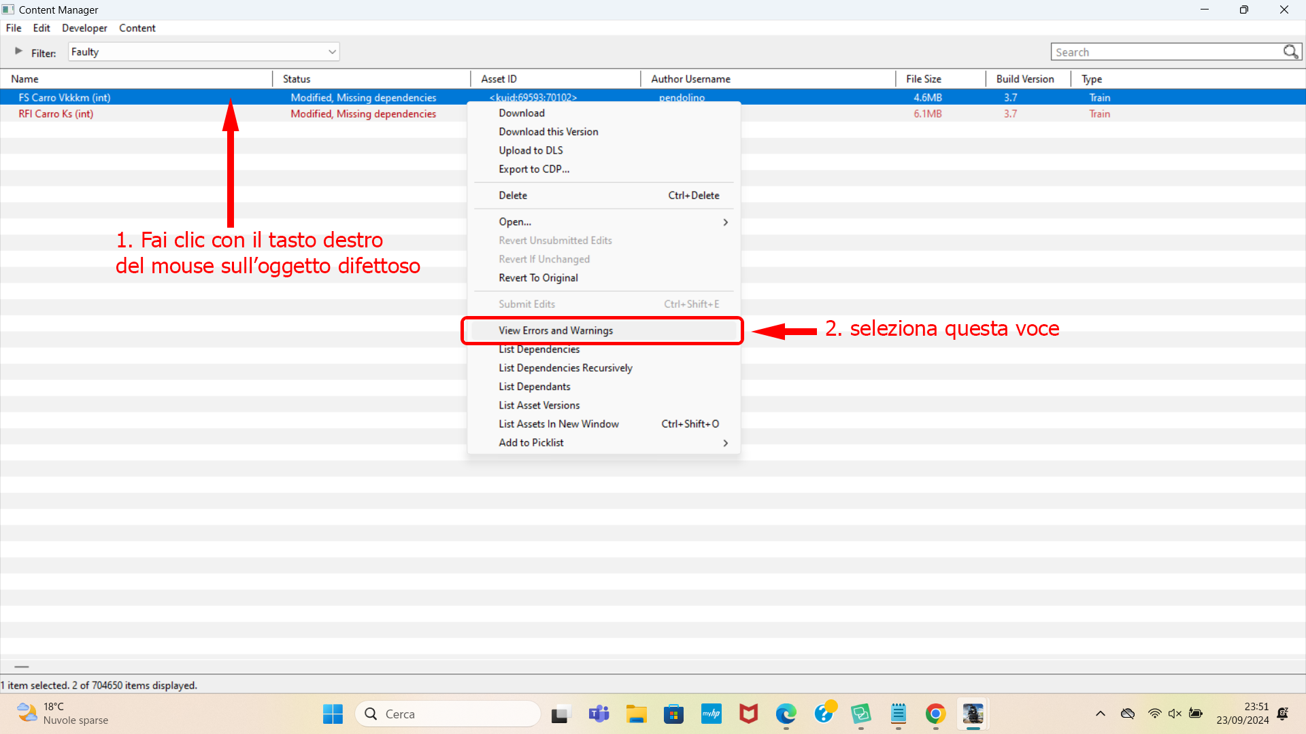Expand the Add to Picklist submenu
The width and height of the screenshot is (1306, 734).
pyautogui.click(x=603, y=442)
